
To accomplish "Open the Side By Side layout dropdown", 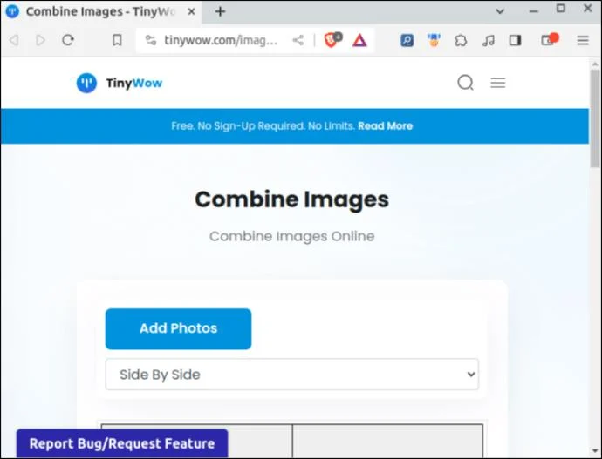I will coord(291,375).
